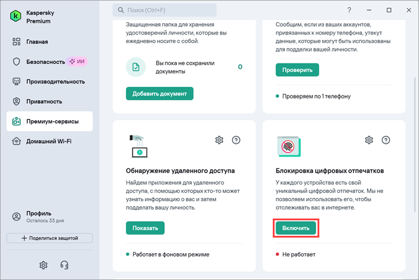Minimize the Kaspersky window
The height and width of the screenshot is (280, 419).
point(369,10)
